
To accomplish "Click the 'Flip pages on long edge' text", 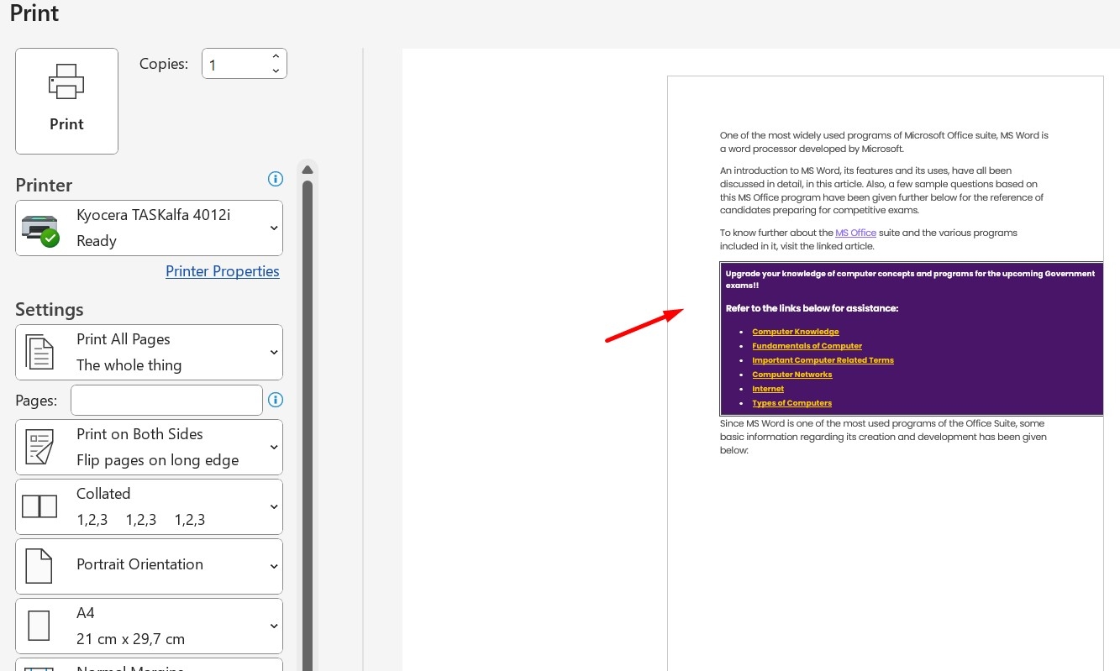I will coord(158,460).
